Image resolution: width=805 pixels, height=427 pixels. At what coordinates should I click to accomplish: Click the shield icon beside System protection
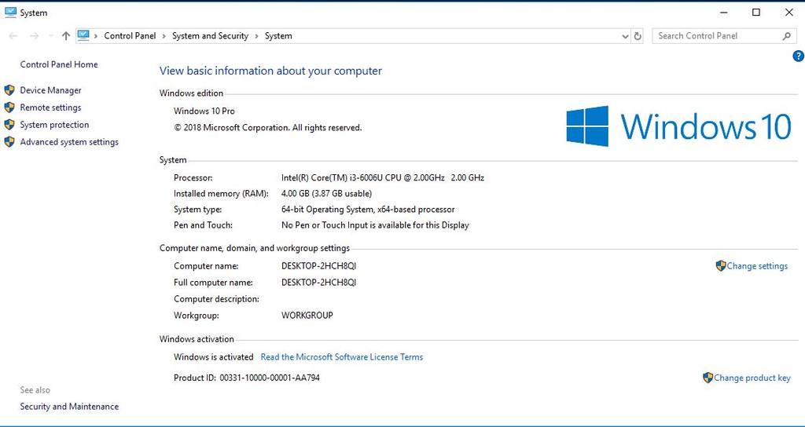click(9, 125)
